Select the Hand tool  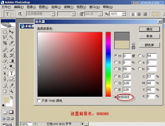[x=5, y=91]
